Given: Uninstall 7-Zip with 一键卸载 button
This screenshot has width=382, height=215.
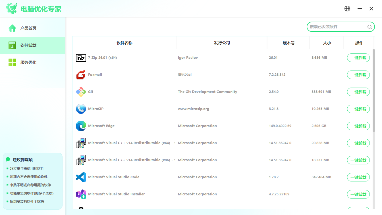Looking at the screenshot, I should click(358, 58).
